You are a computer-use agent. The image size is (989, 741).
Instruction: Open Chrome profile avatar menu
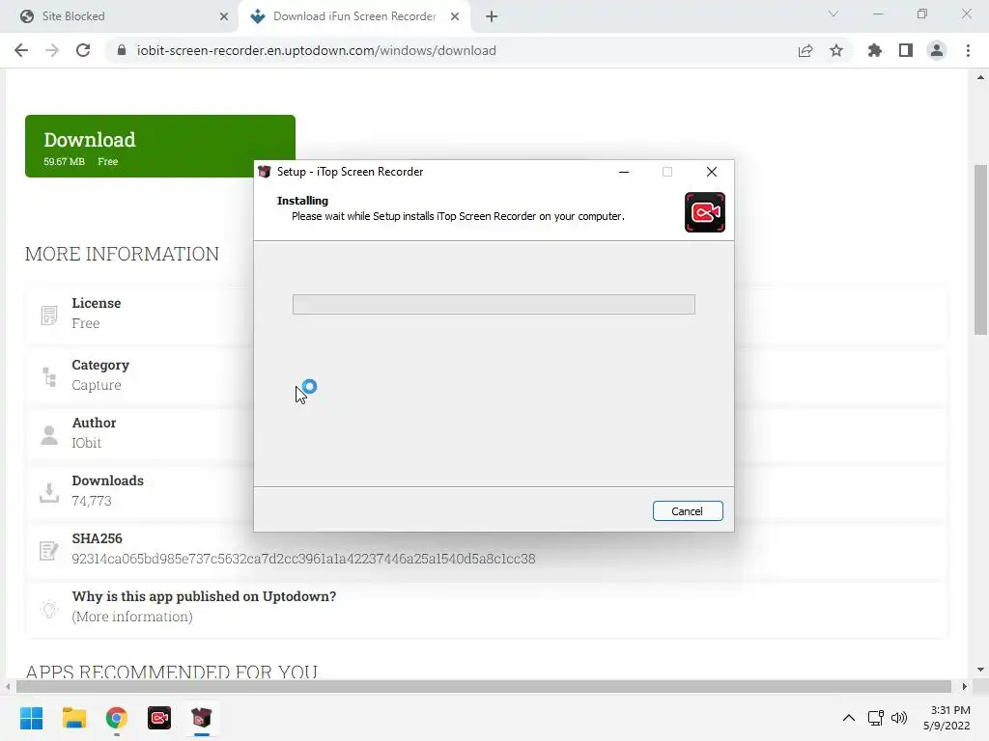coord(937,50)
